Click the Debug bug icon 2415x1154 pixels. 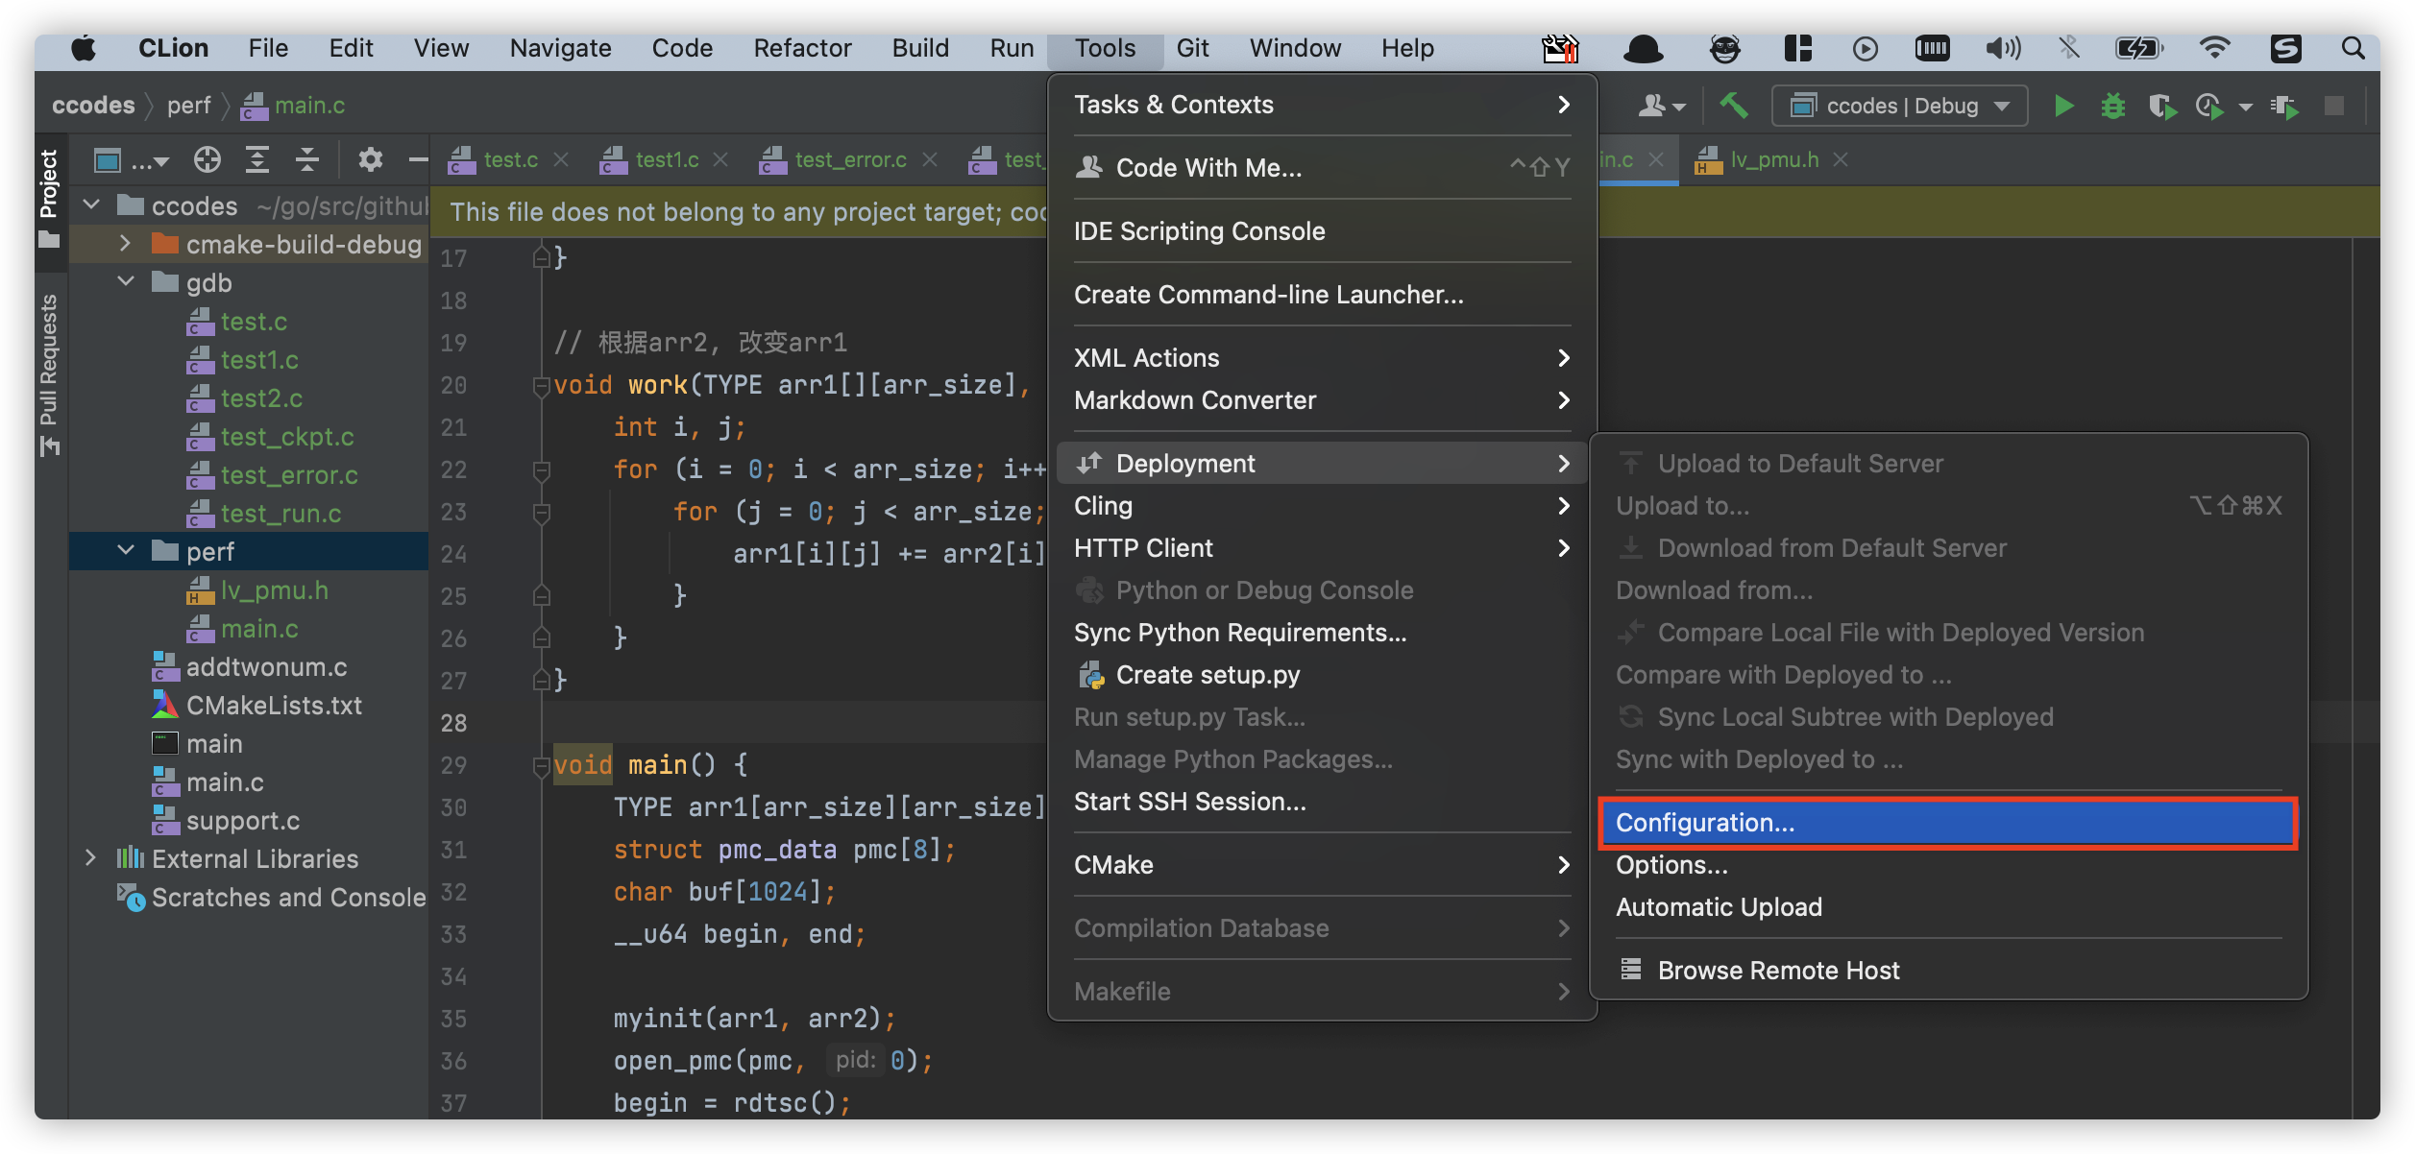[x=2112, y=106]
